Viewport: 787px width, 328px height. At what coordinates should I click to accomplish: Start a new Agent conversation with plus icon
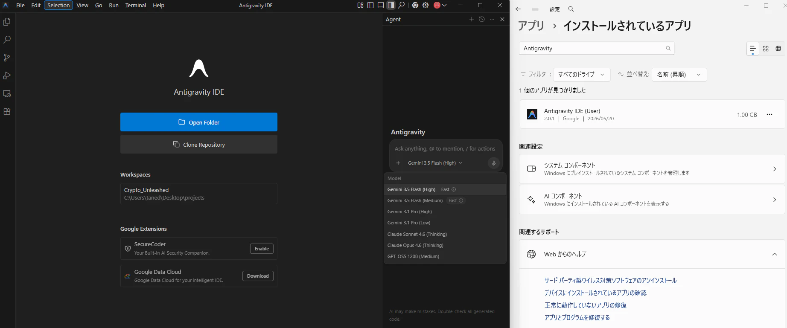click(x=472, y=19)
